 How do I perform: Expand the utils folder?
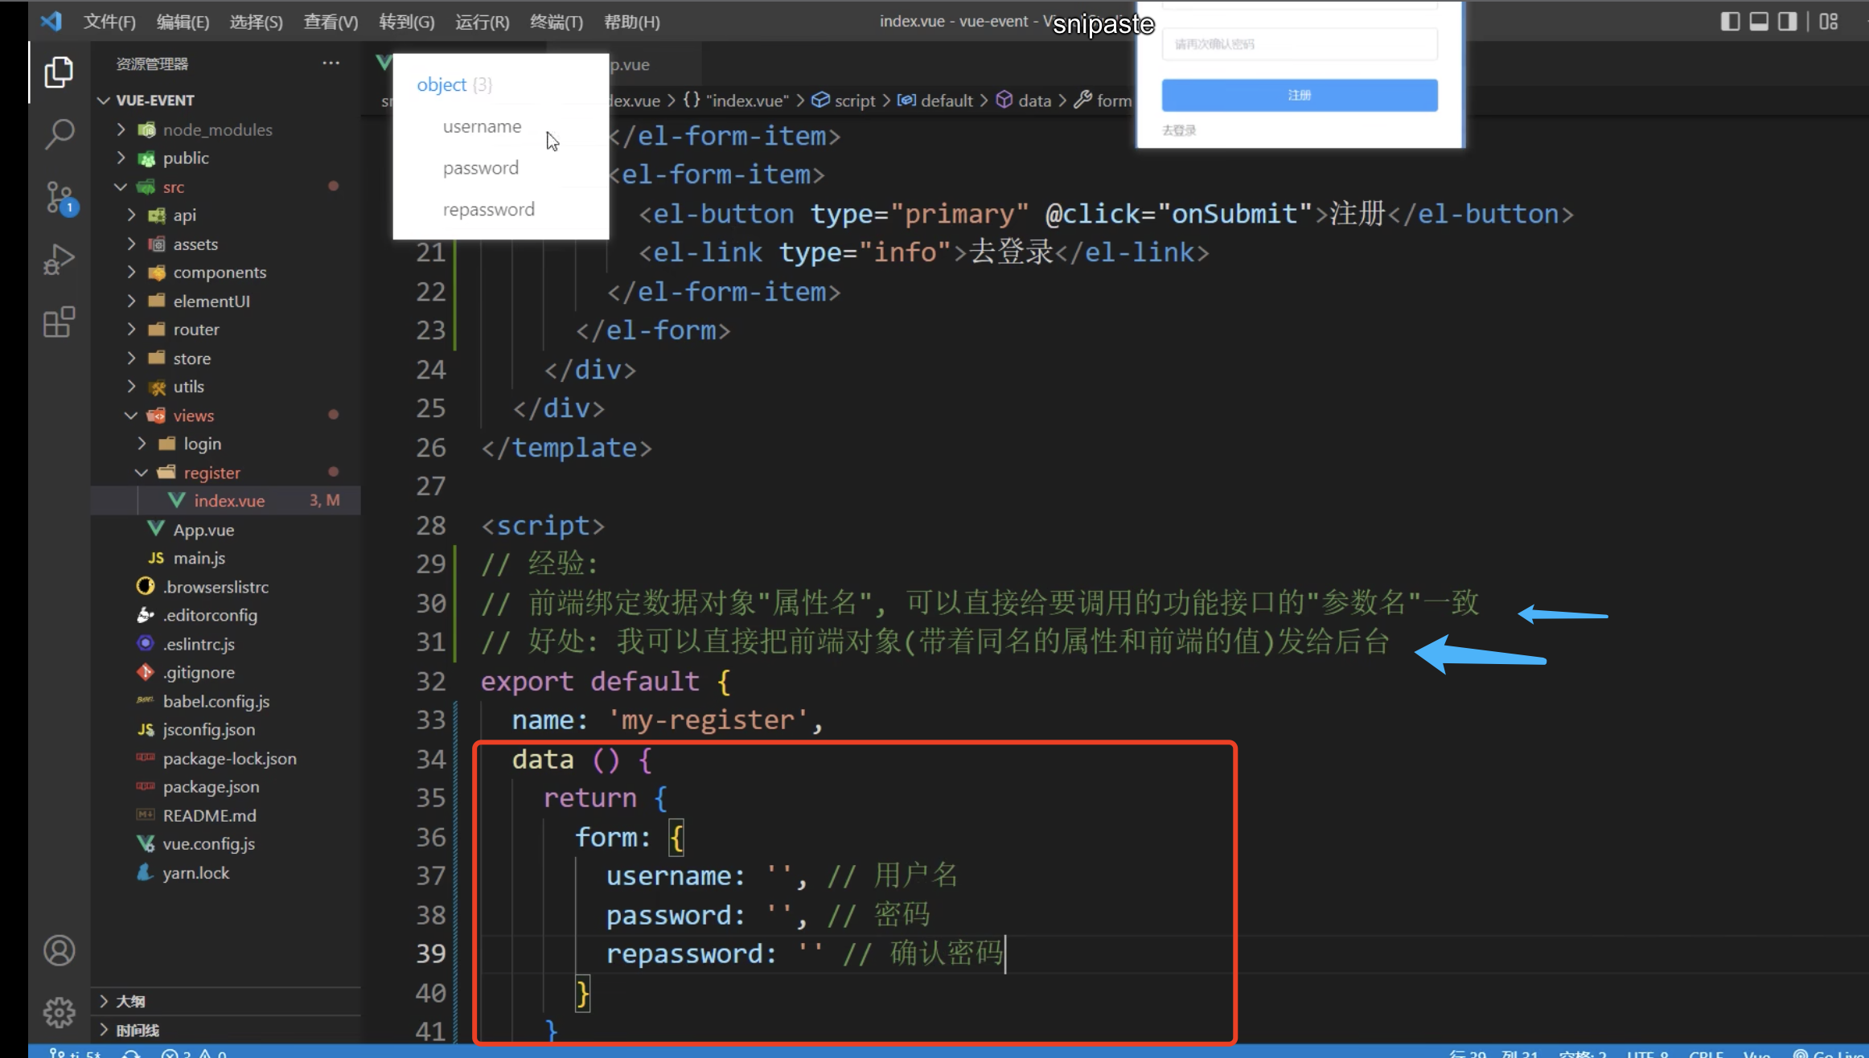[225, 387]
